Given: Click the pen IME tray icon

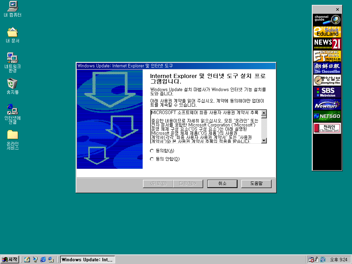Looking at the screenshot, I should coord(317,260).
